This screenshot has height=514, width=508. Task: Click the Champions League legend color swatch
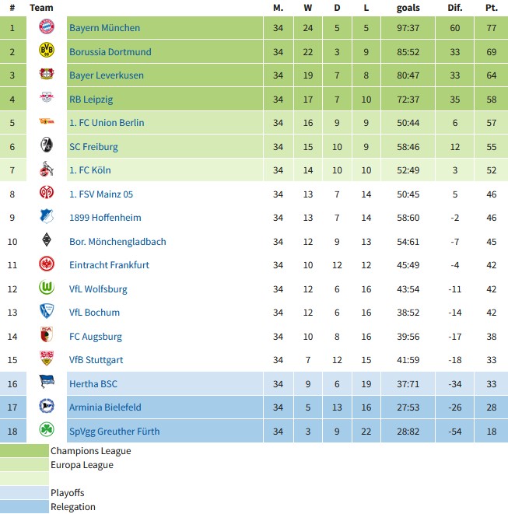(x=24, y=451)
